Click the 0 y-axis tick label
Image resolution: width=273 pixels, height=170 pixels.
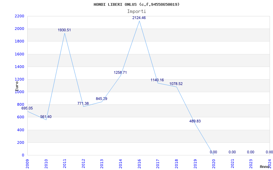(23, 155)
